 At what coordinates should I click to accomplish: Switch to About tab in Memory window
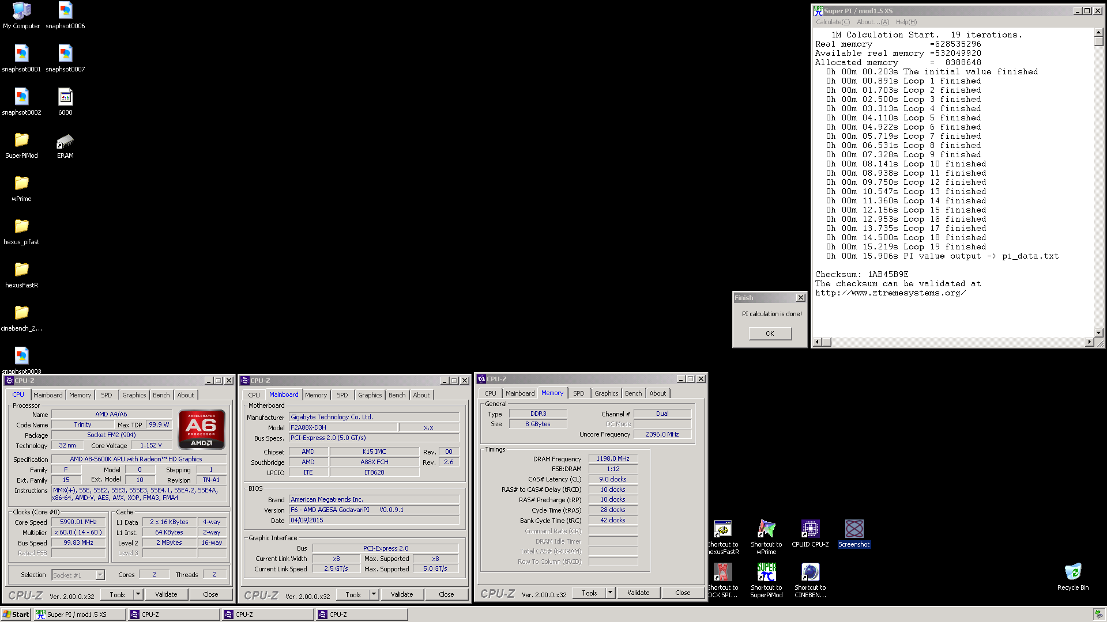click(657, 393)
